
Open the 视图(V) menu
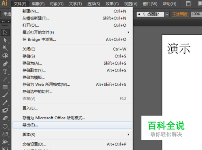click(x=131, y=4)
